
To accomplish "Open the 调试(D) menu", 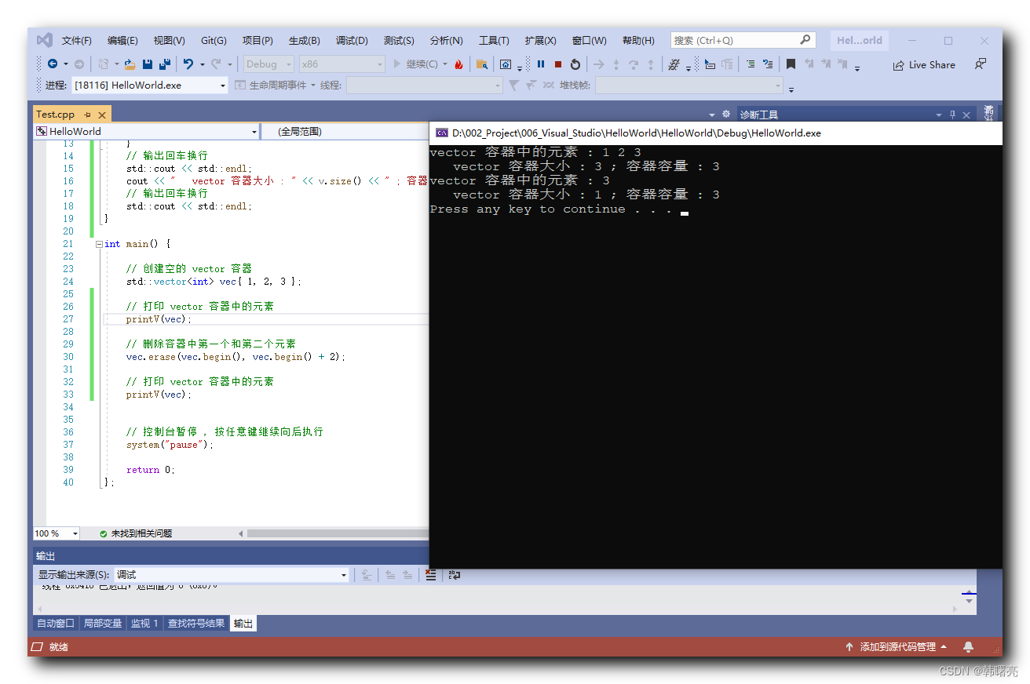I will (x=352, y=41).
